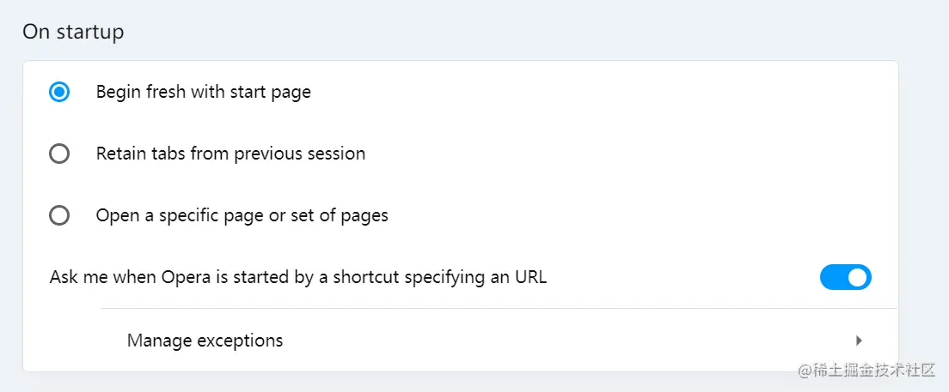Click the "Retain tabs from previous session" label
949x392 pixels.
pos(230,154)
